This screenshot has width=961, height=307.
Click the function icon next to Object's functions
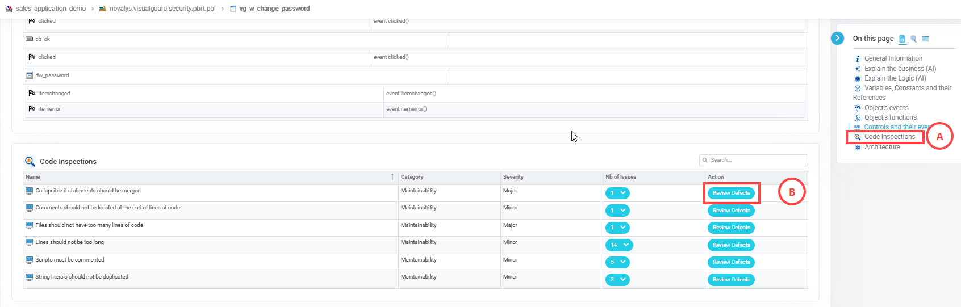(x=858, y=118)
